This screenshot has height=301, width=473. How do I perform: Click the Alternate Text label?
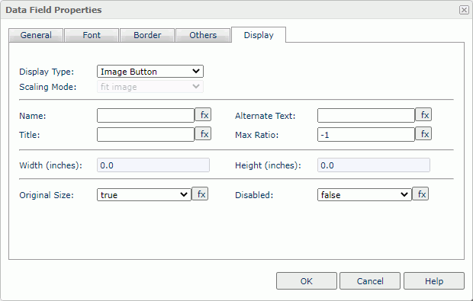tap(265, 116)
